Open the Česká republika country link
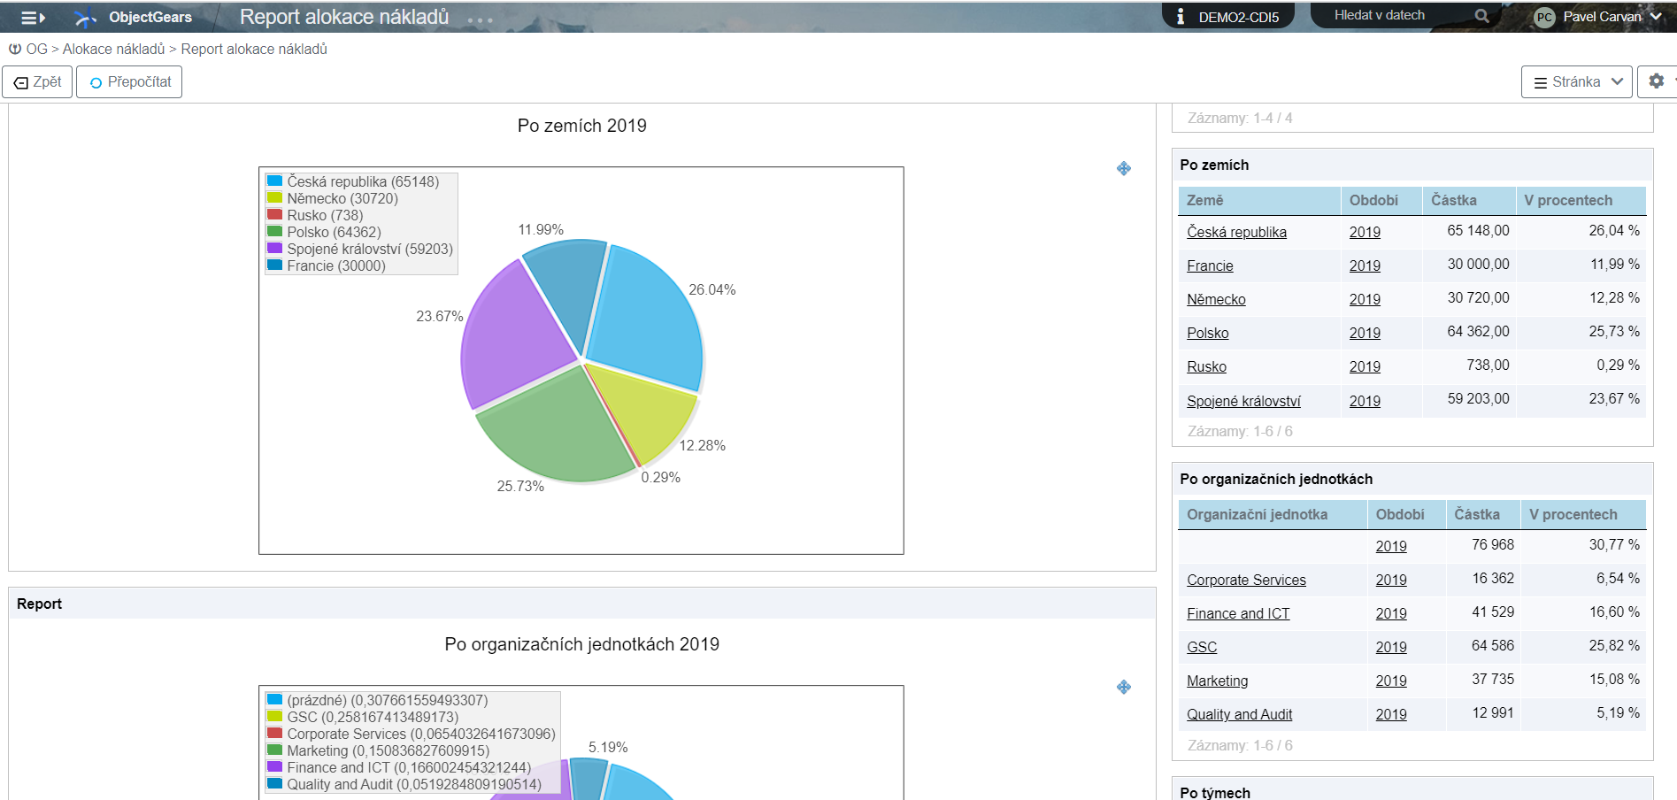Viewport: 1677px width, 800px height. pos(1236,232)
